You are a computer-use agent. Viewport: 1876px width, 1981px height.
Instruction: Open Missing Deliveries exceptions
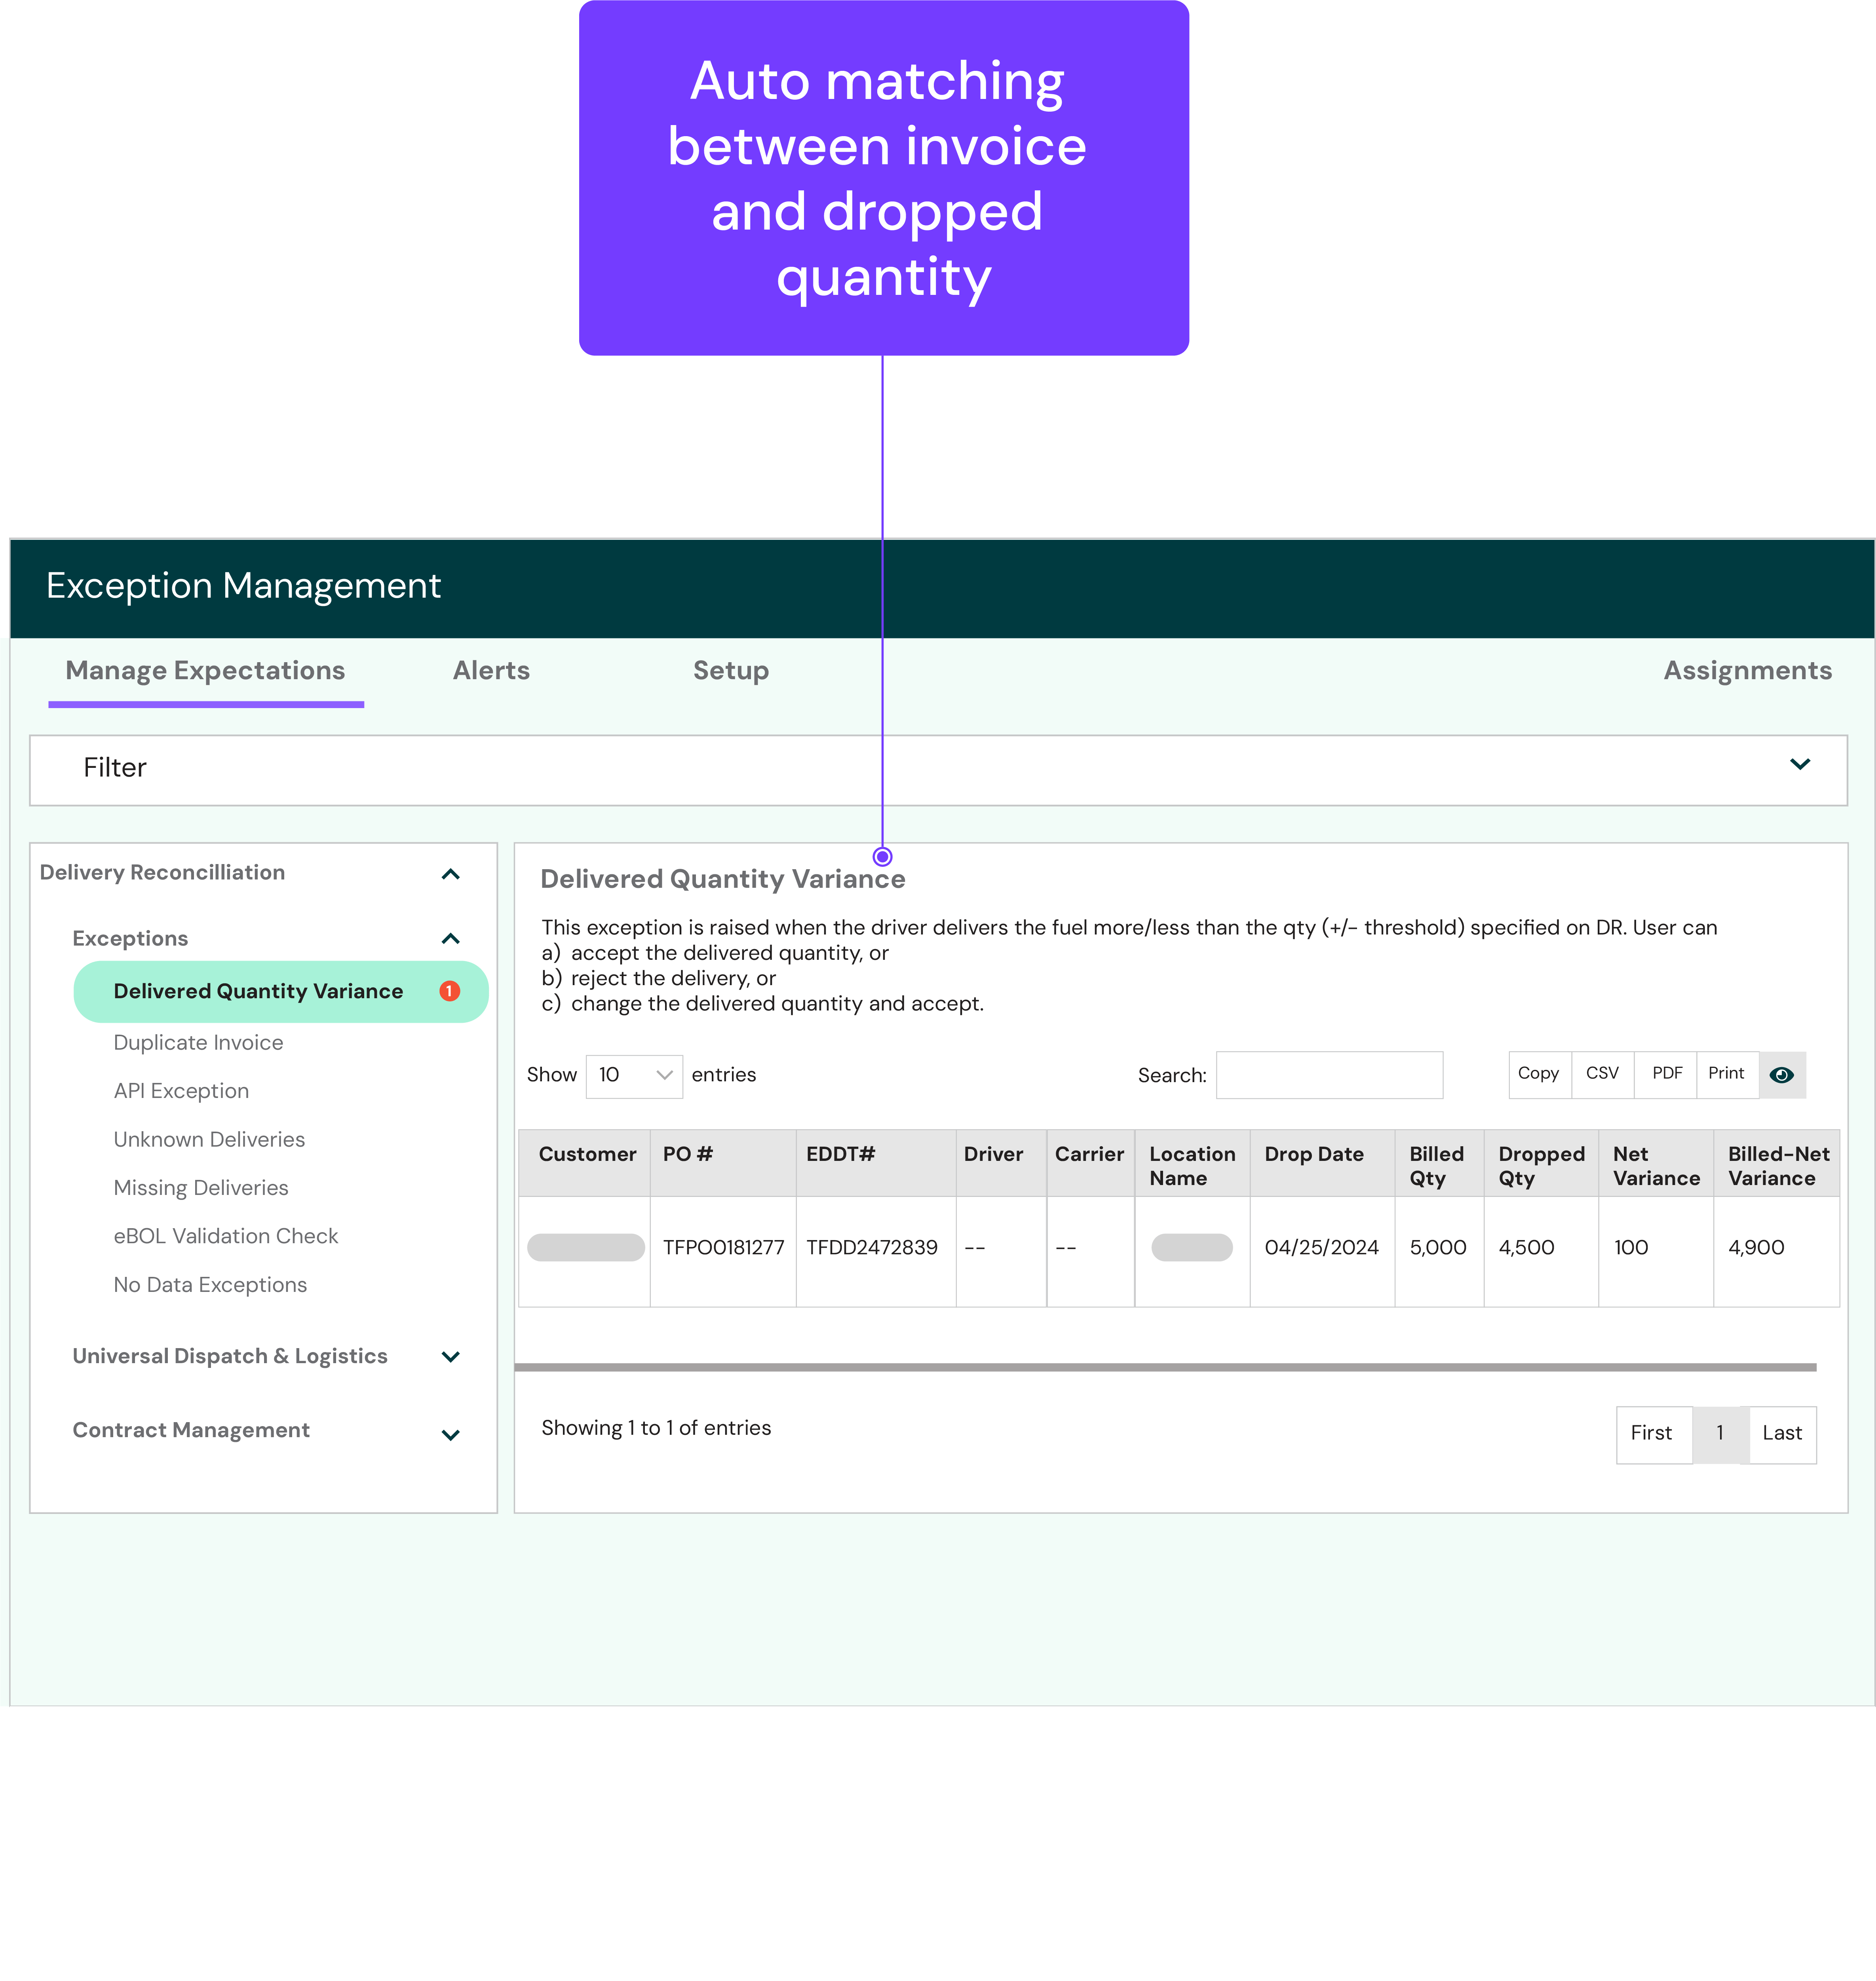(201, 1188)
